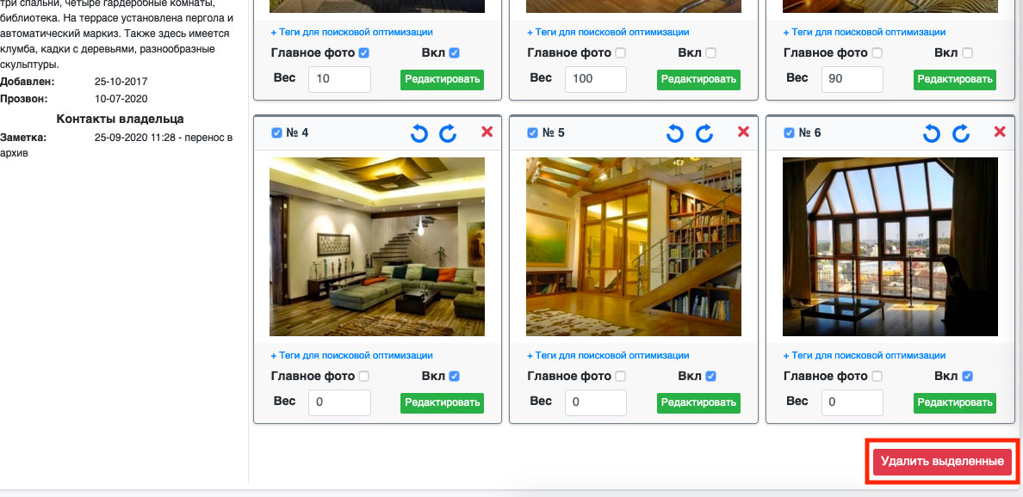Expand SEO tags under photo №5

point(608,355)
